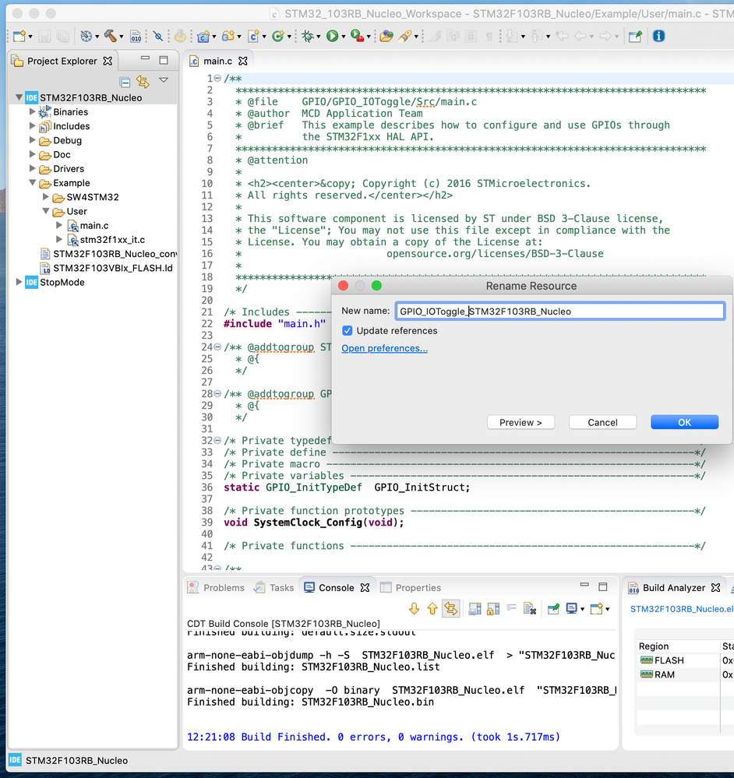Click the binary 010 file toolbar icon

[136, 37]
